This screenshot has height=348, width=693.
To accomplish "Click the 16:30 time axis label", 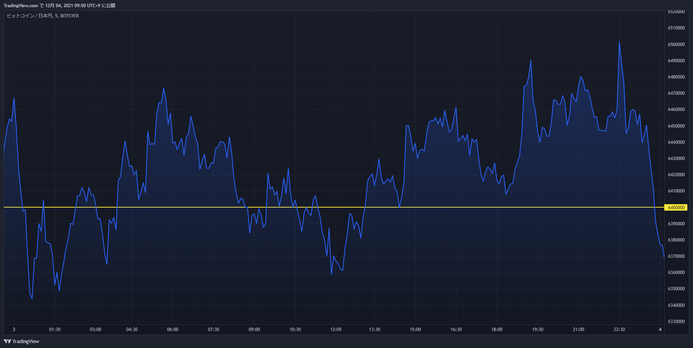I will pyautogui.click(x=456, y=330).
